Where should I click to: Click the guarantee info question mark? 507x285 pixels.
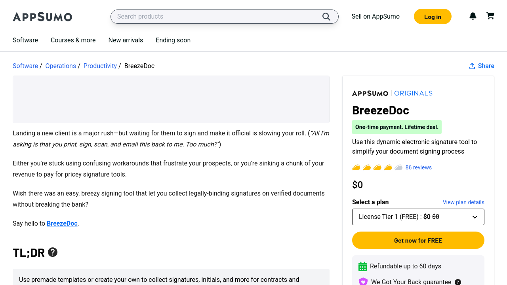[458, 282]
